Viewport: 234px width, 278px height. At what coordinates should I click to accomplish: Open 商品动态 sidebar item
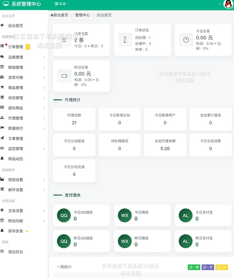point(16,159)
